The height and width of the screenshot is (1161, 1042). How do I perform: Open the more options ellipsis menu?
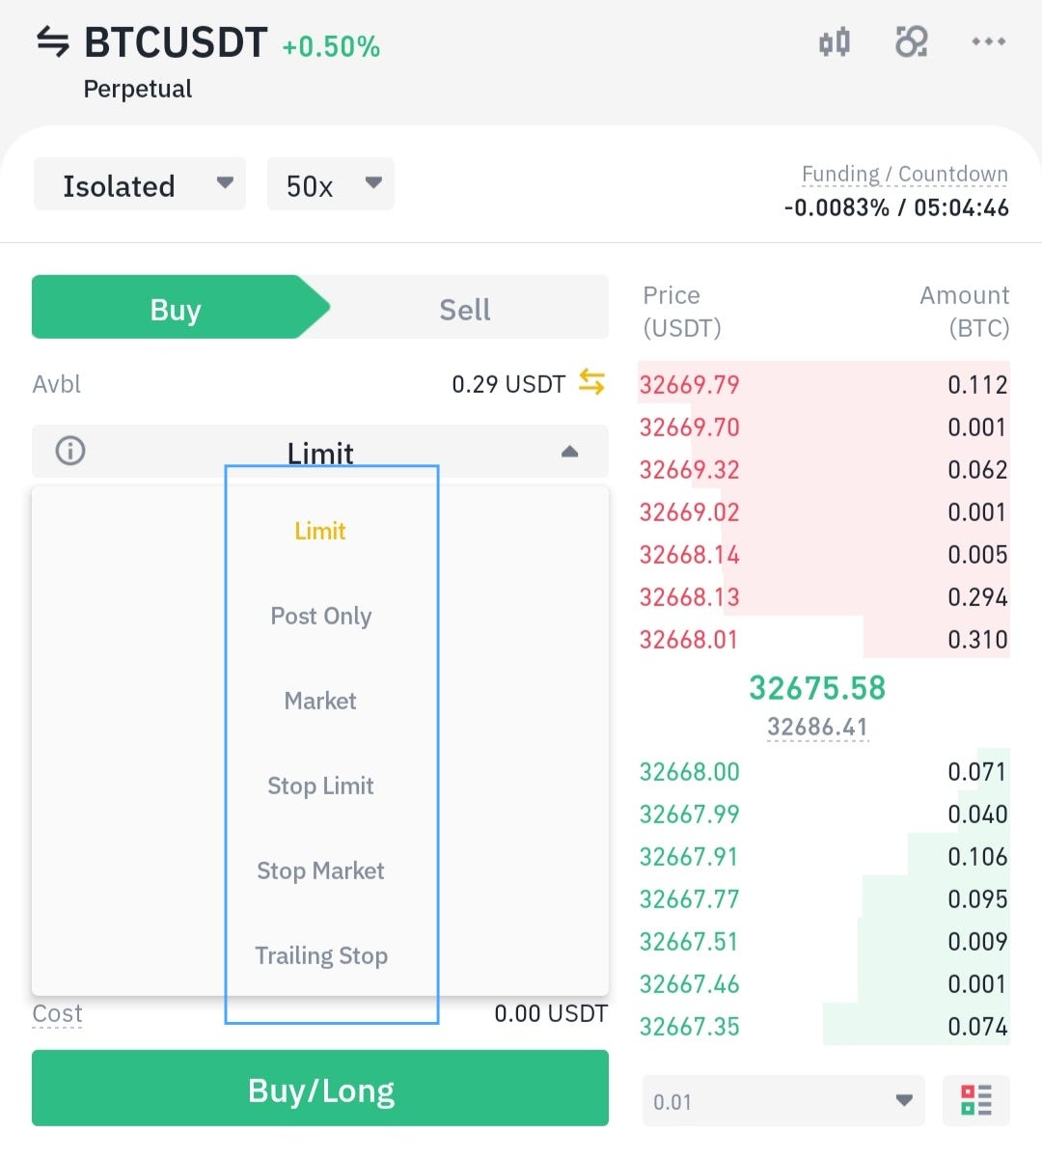(988, 41)
